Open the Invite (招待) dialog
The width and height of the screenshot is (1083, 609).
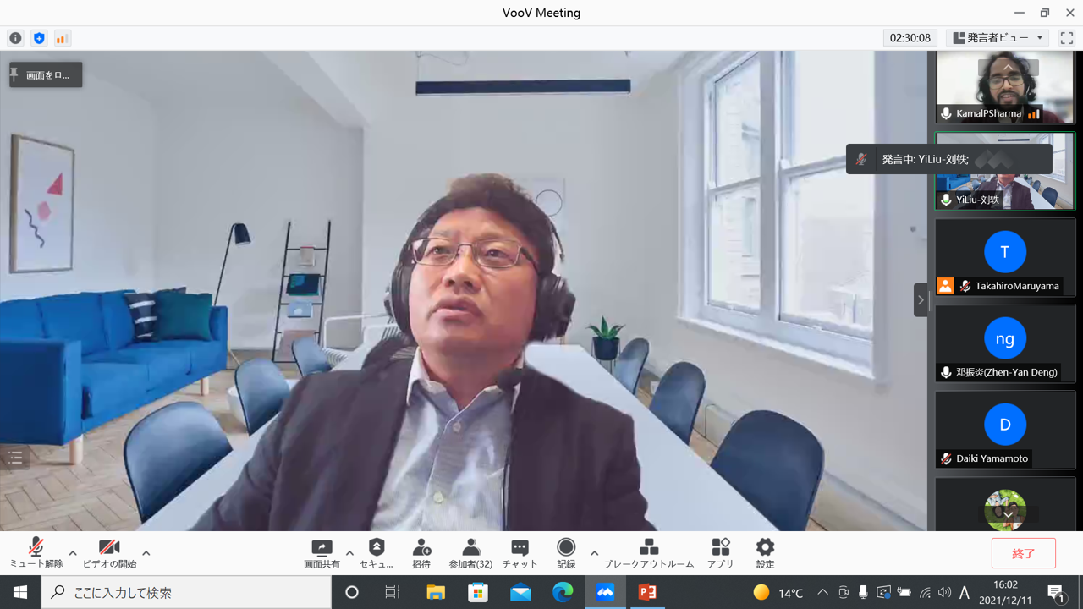pos(421,553)
